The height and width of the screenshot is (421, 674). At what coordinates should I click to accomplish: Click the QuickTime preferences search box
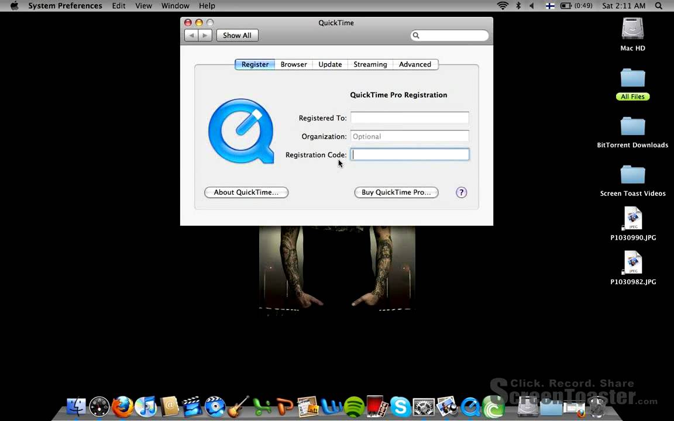pos(449,36)
